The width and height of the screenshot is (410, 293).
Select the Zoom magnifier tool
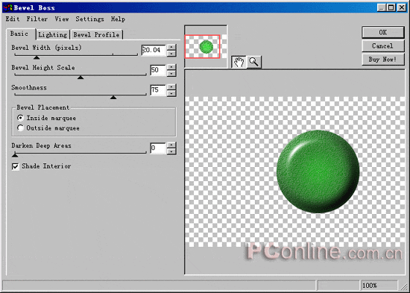(254, 62)
